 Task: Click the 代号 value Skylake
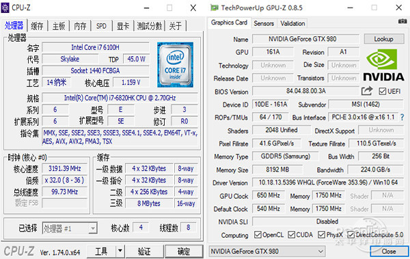(70, 59)
